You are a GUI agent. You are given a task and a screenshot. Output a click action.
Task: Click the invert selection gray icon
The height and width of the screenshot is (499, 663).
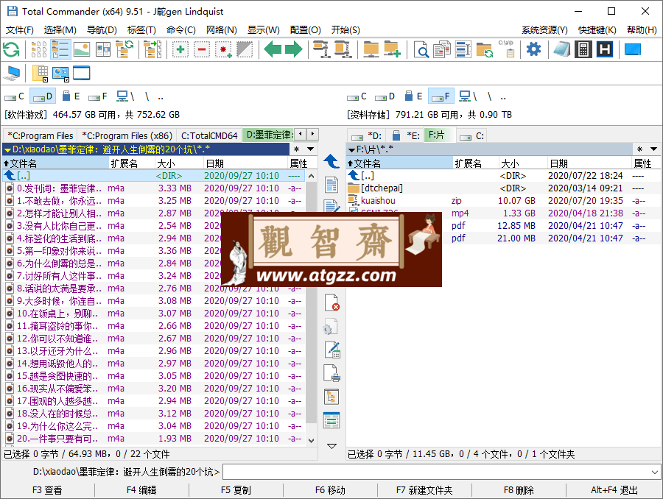pos(245,49)
